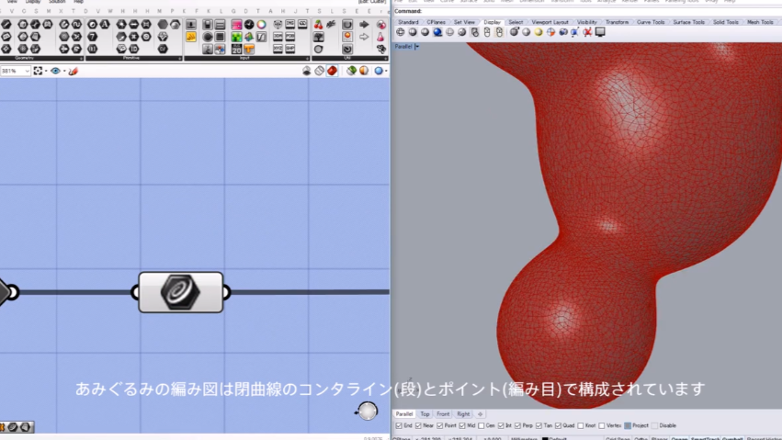Click the spiral component on the canvas

tap(180, 292)
